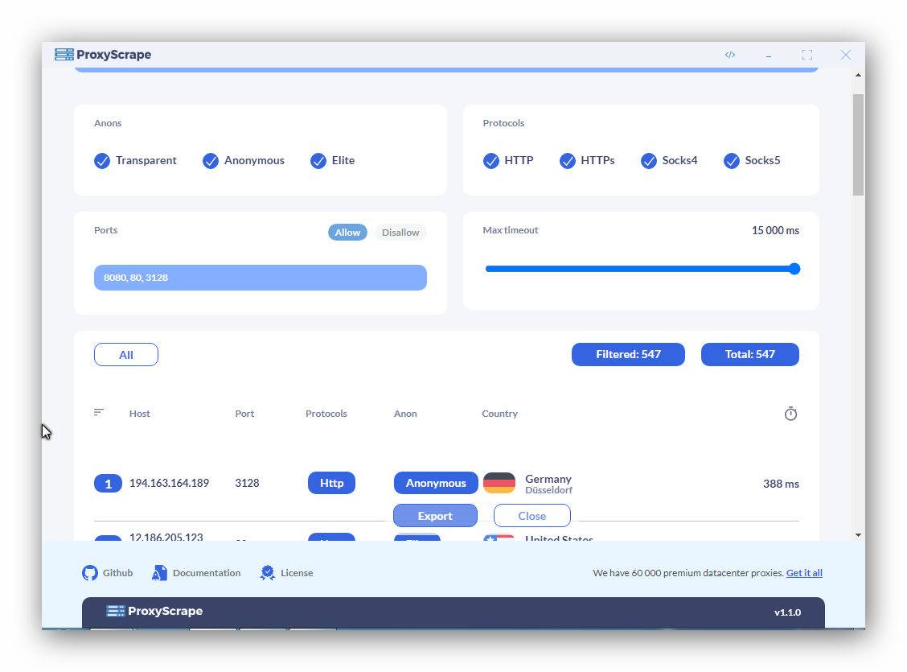The width and height of the screenshot is (907, 672).
Task: Click the Http protocol tag of row 1
Action: click(331, 483)
